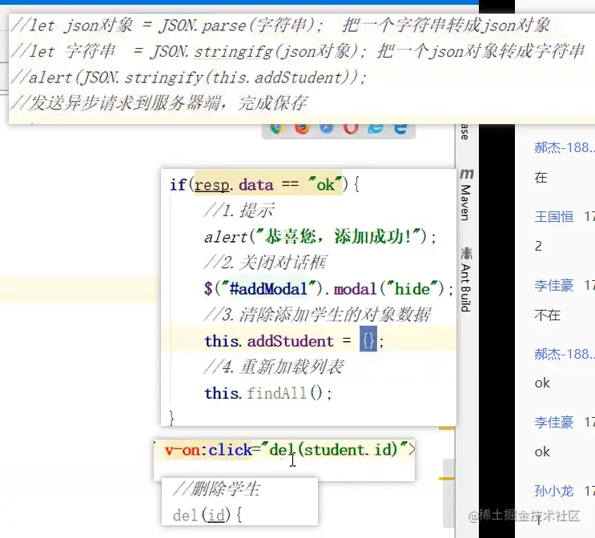Click chat sender name 王国恒
This screenshot has width=595, height=538.
pyautogui.click(x=554, y=217)
